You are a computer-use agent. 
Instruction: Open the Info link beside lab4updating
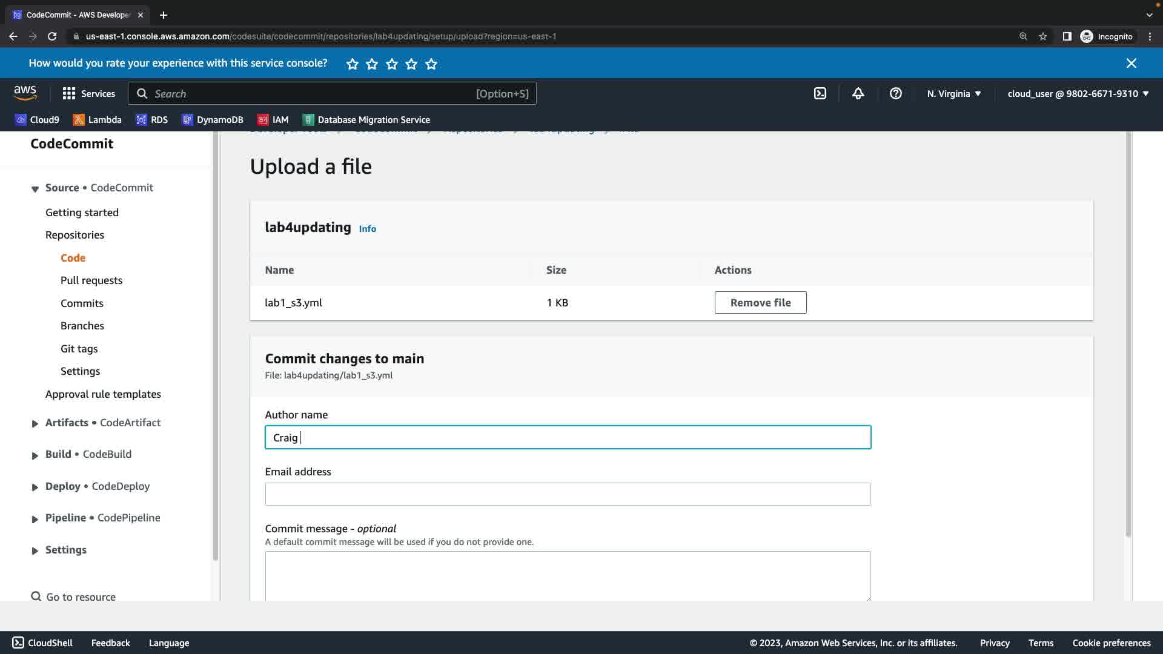pos(367,228)
